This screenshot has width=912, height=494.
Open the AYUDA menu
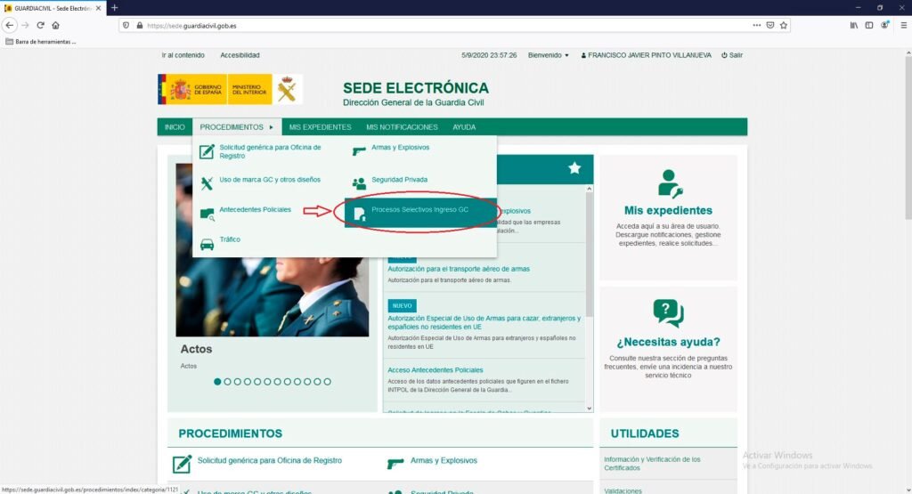click(464, 126)
